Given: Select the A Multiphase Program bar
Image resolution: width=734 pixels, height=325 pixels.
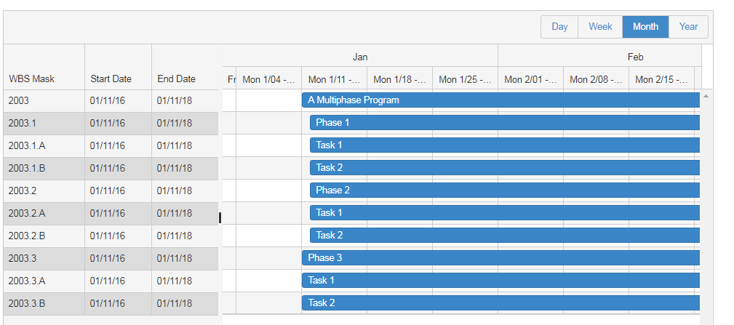Looking at the screenshot, I should coord(500,100).
